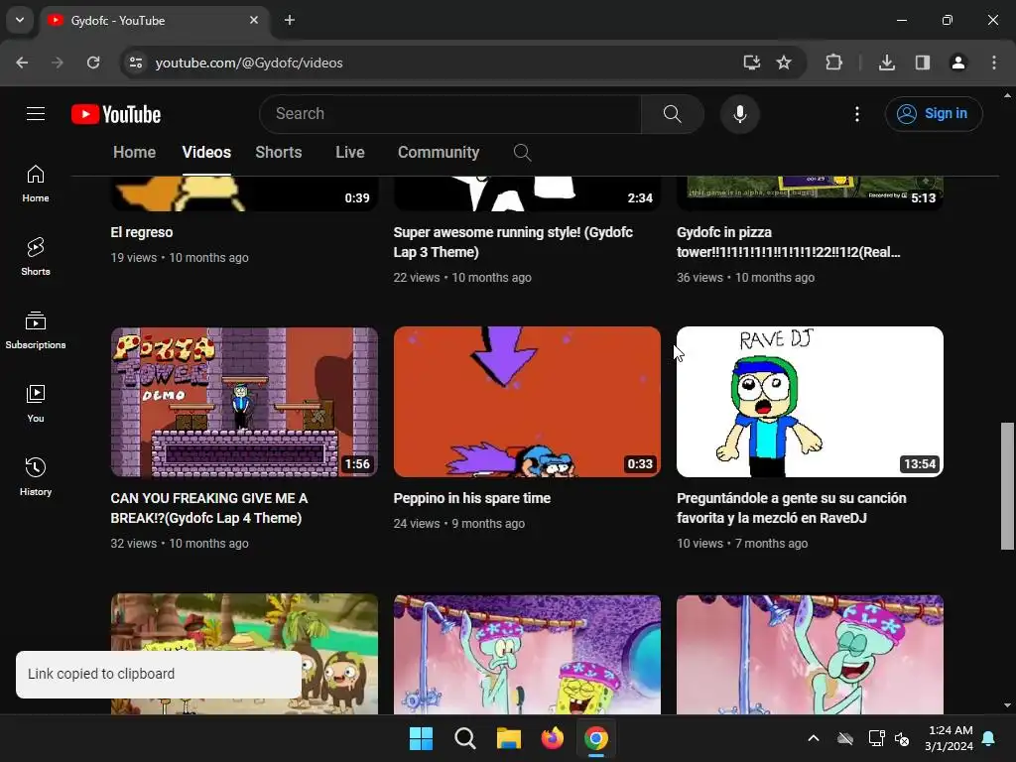Click the page vertical scrollbar thumb
The width and height of the screenshot is (1016, 762).
pyautogui.click(x=1007, y=486)
